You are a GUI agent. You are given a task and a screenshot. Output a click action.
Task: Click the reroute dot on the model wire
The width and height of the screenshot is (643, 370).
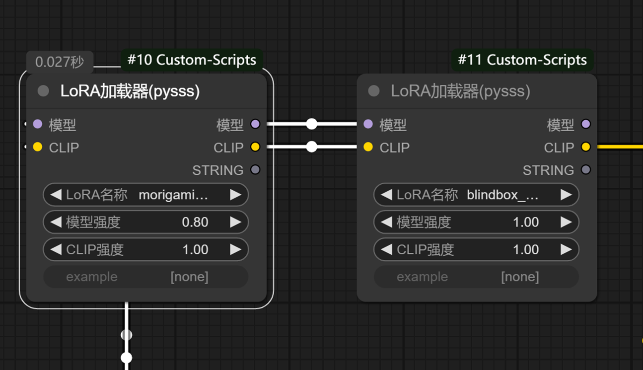(311, 124)
